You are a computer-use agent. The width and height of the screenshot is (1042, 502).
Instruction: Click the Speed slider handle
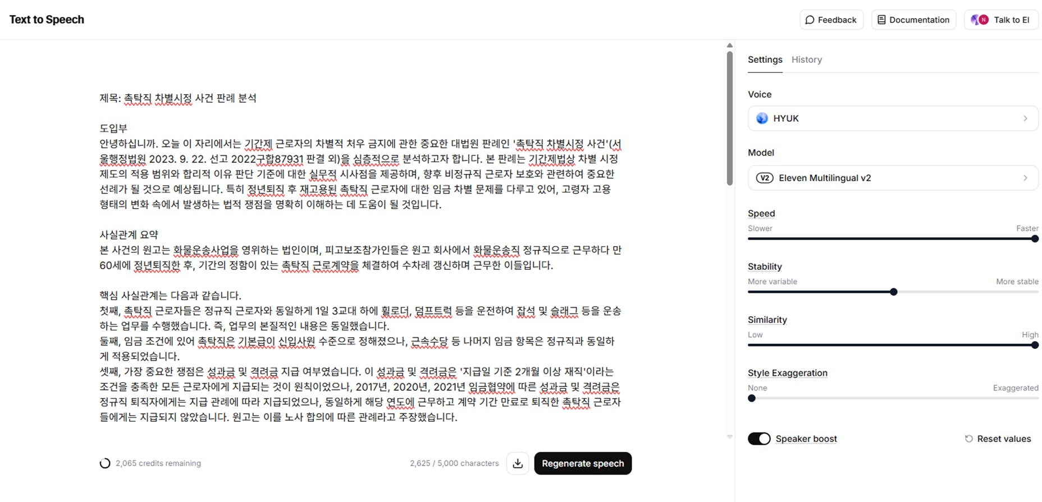[x=1035, y=238]
